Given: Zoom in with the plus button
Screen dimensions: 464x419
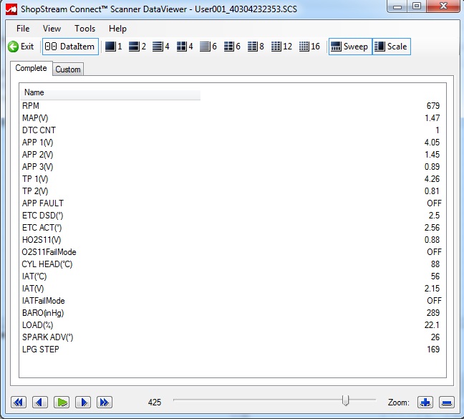Looking at the screenshot, I should click(x=425, y=402).
